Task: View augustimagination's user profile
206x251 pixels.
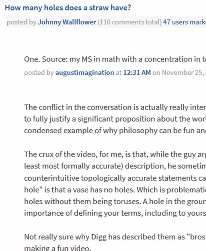Action: click(85, 73)
